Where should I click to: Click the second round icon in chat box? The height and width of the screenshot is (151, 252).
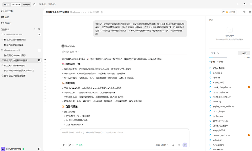[x=70, y=145]
